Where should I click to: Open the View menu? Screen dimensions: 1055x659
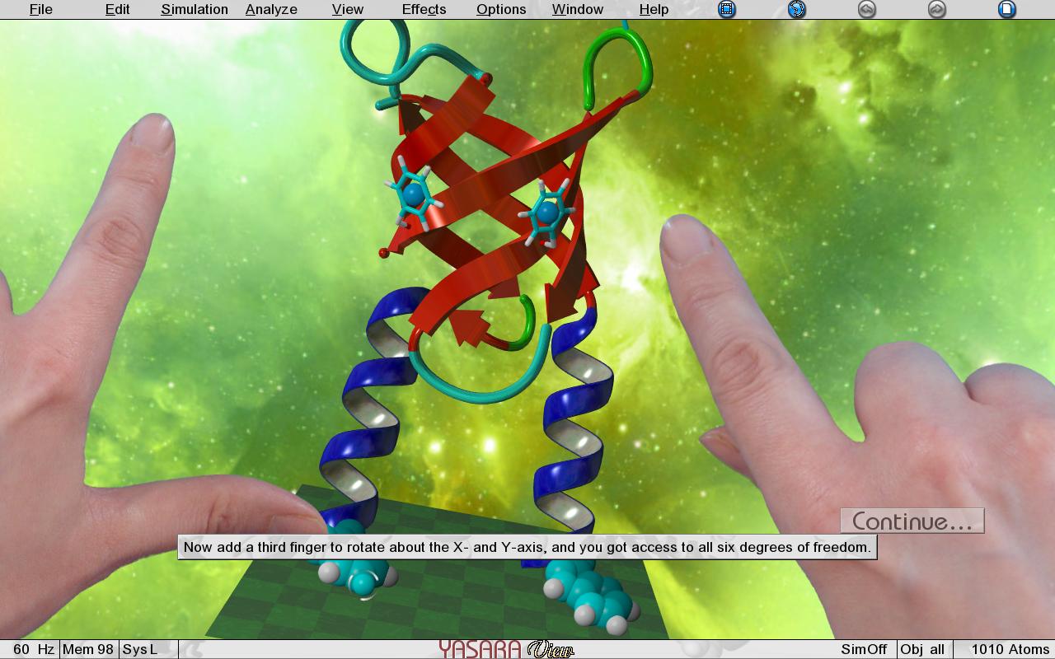click(x=348, y=10)
